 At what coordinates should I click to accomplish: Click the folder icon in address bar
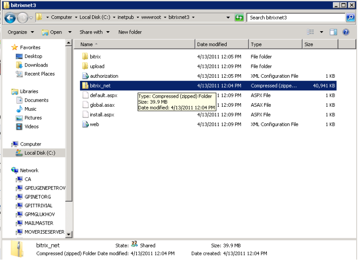tap(39, 17)
